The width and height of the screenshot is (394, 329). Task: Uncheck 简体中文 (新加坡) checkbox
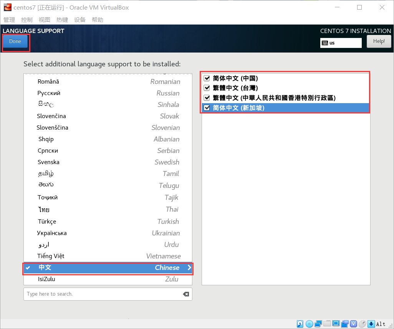(x=207, y=108)
